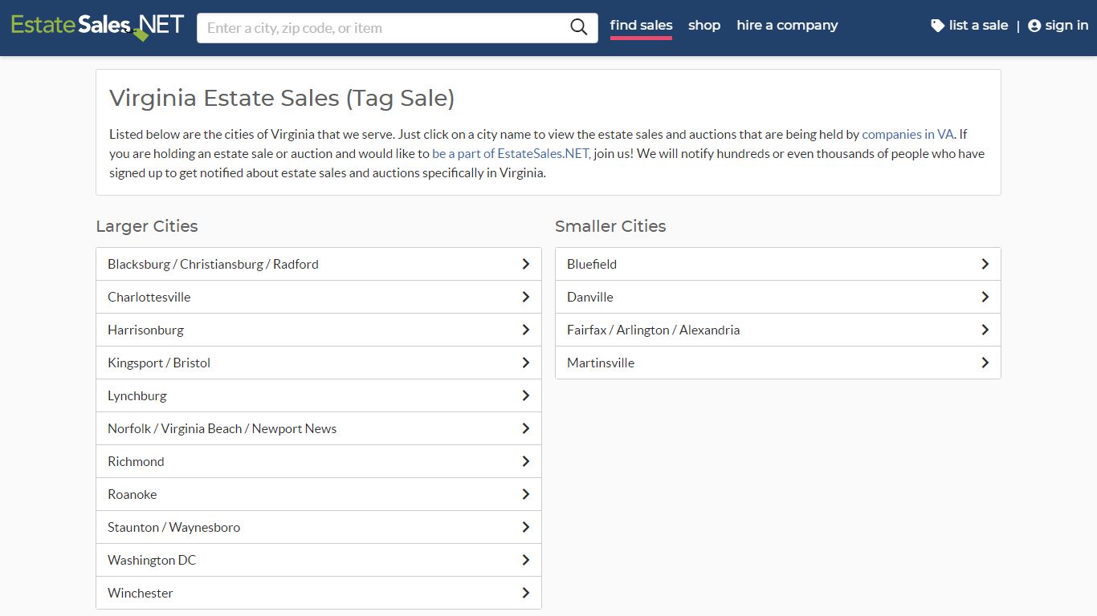
Task: Click chevron on the Washington DC row
Action: coord(525,560)
